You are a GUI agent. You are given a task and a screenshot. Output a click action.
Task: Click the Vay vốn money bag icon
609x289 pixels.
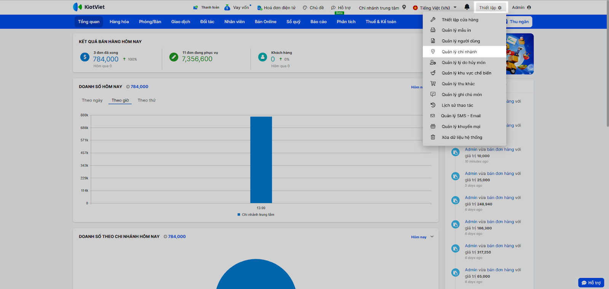pyautogui.click(x=227, y=8)
